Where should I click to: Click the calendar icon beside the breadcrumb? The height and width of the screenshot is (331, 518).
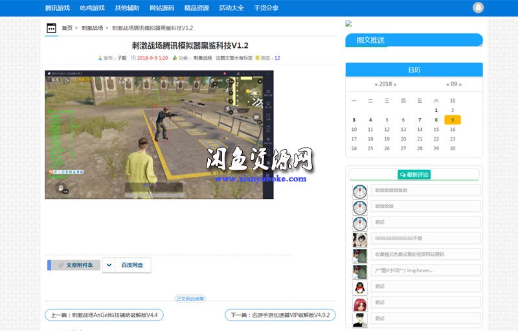51,29
